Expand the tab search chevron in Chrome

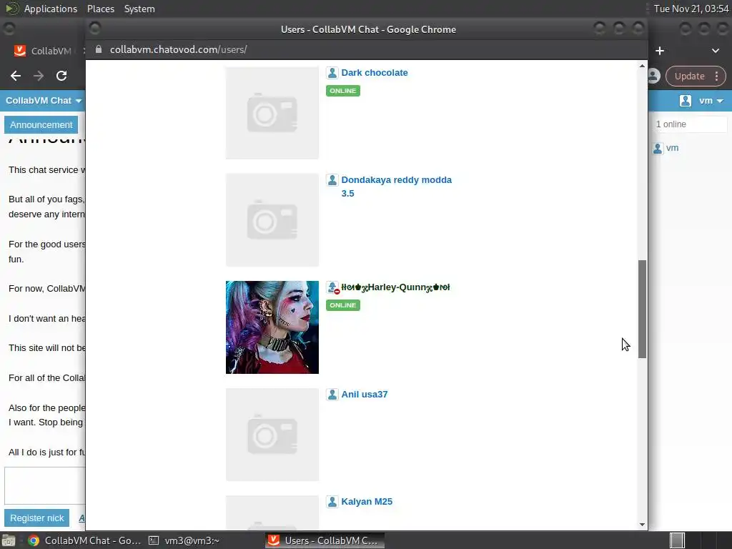[715, 51]
